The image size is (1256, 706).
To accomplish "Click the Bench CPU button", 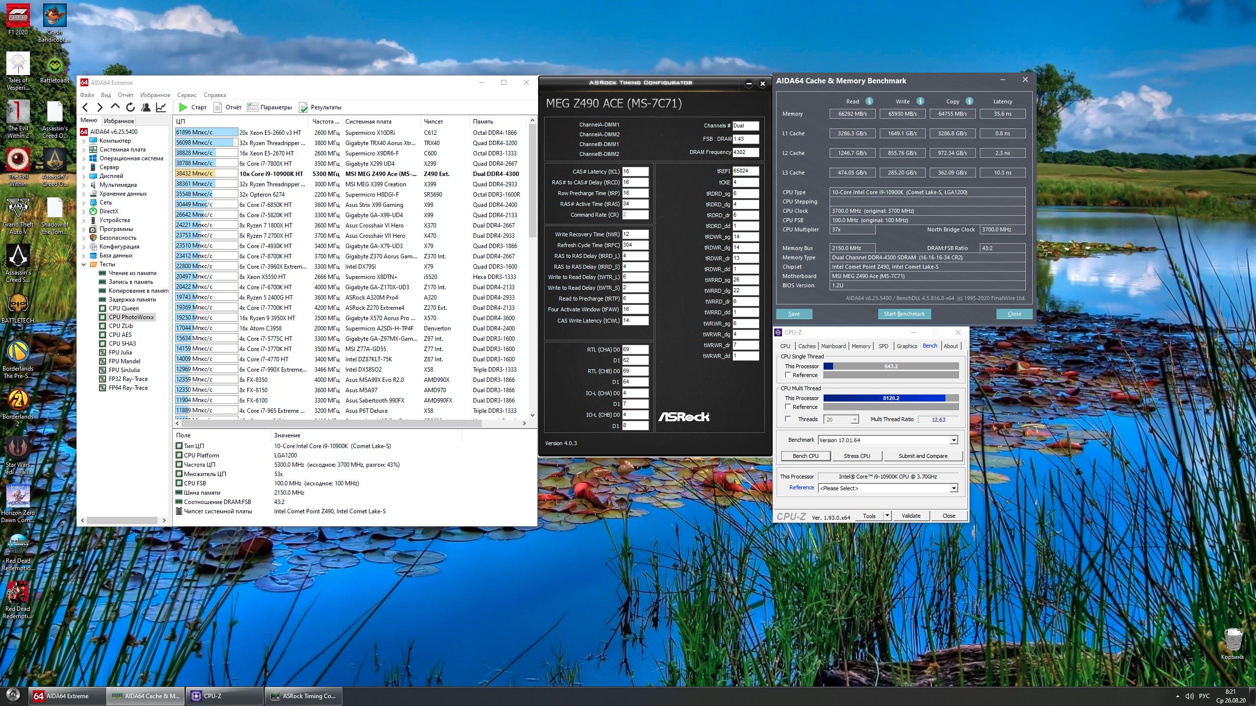I will pyautogui.click(x=806, y=456).
